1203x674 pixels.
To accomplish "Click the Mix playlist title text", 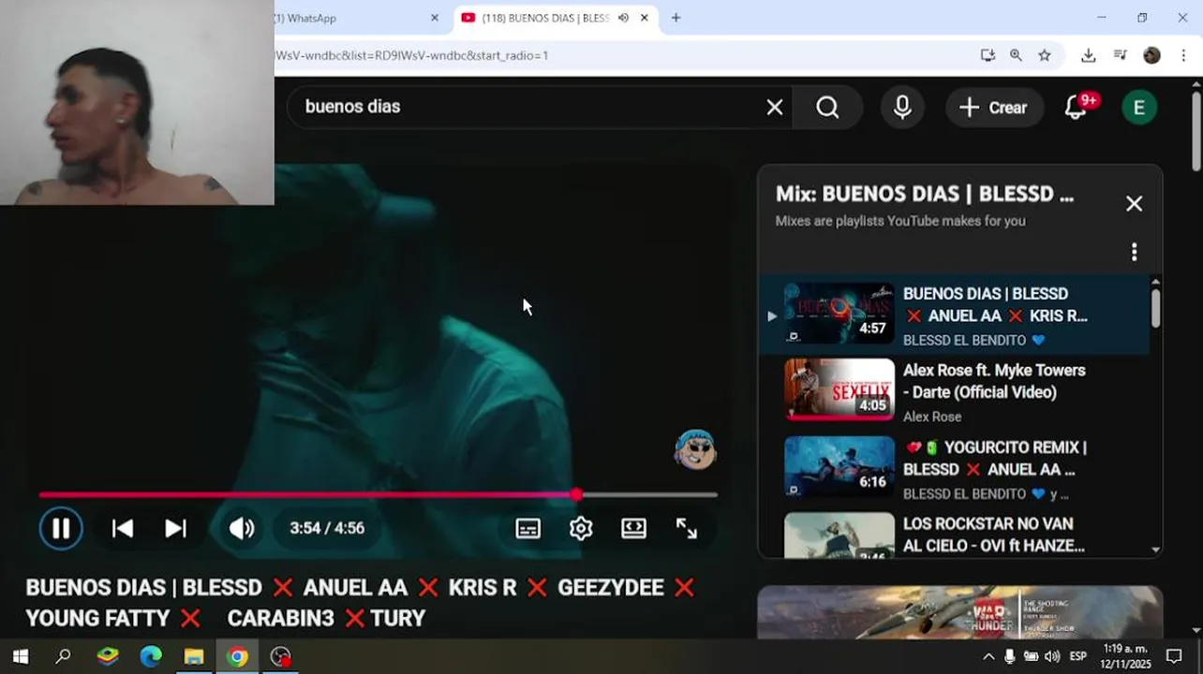I will pyautogui.click(x=924, y=195).
